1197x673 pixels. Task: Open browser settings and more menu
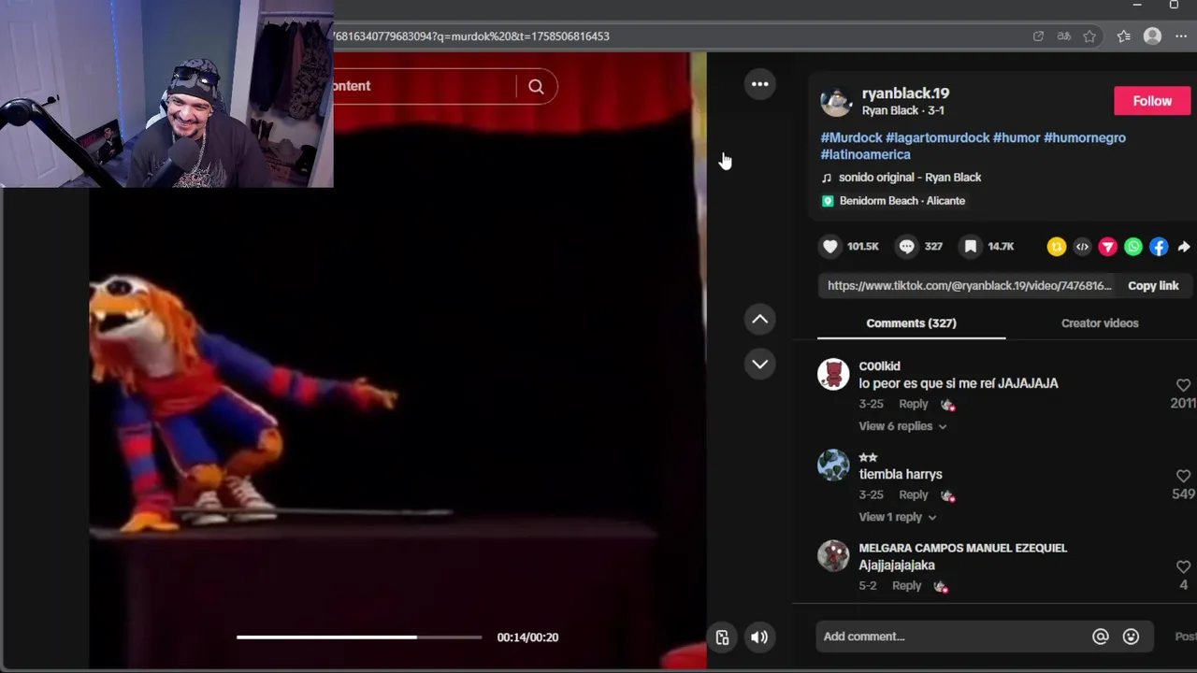coord(1181,36)
